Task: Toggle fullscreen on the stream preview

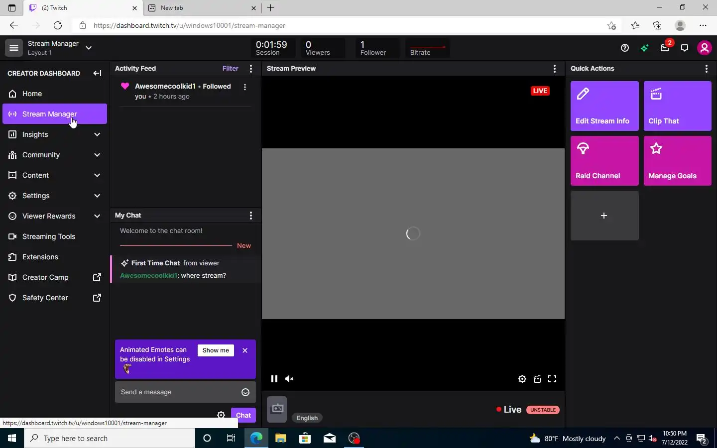Action: click(552, 379)
